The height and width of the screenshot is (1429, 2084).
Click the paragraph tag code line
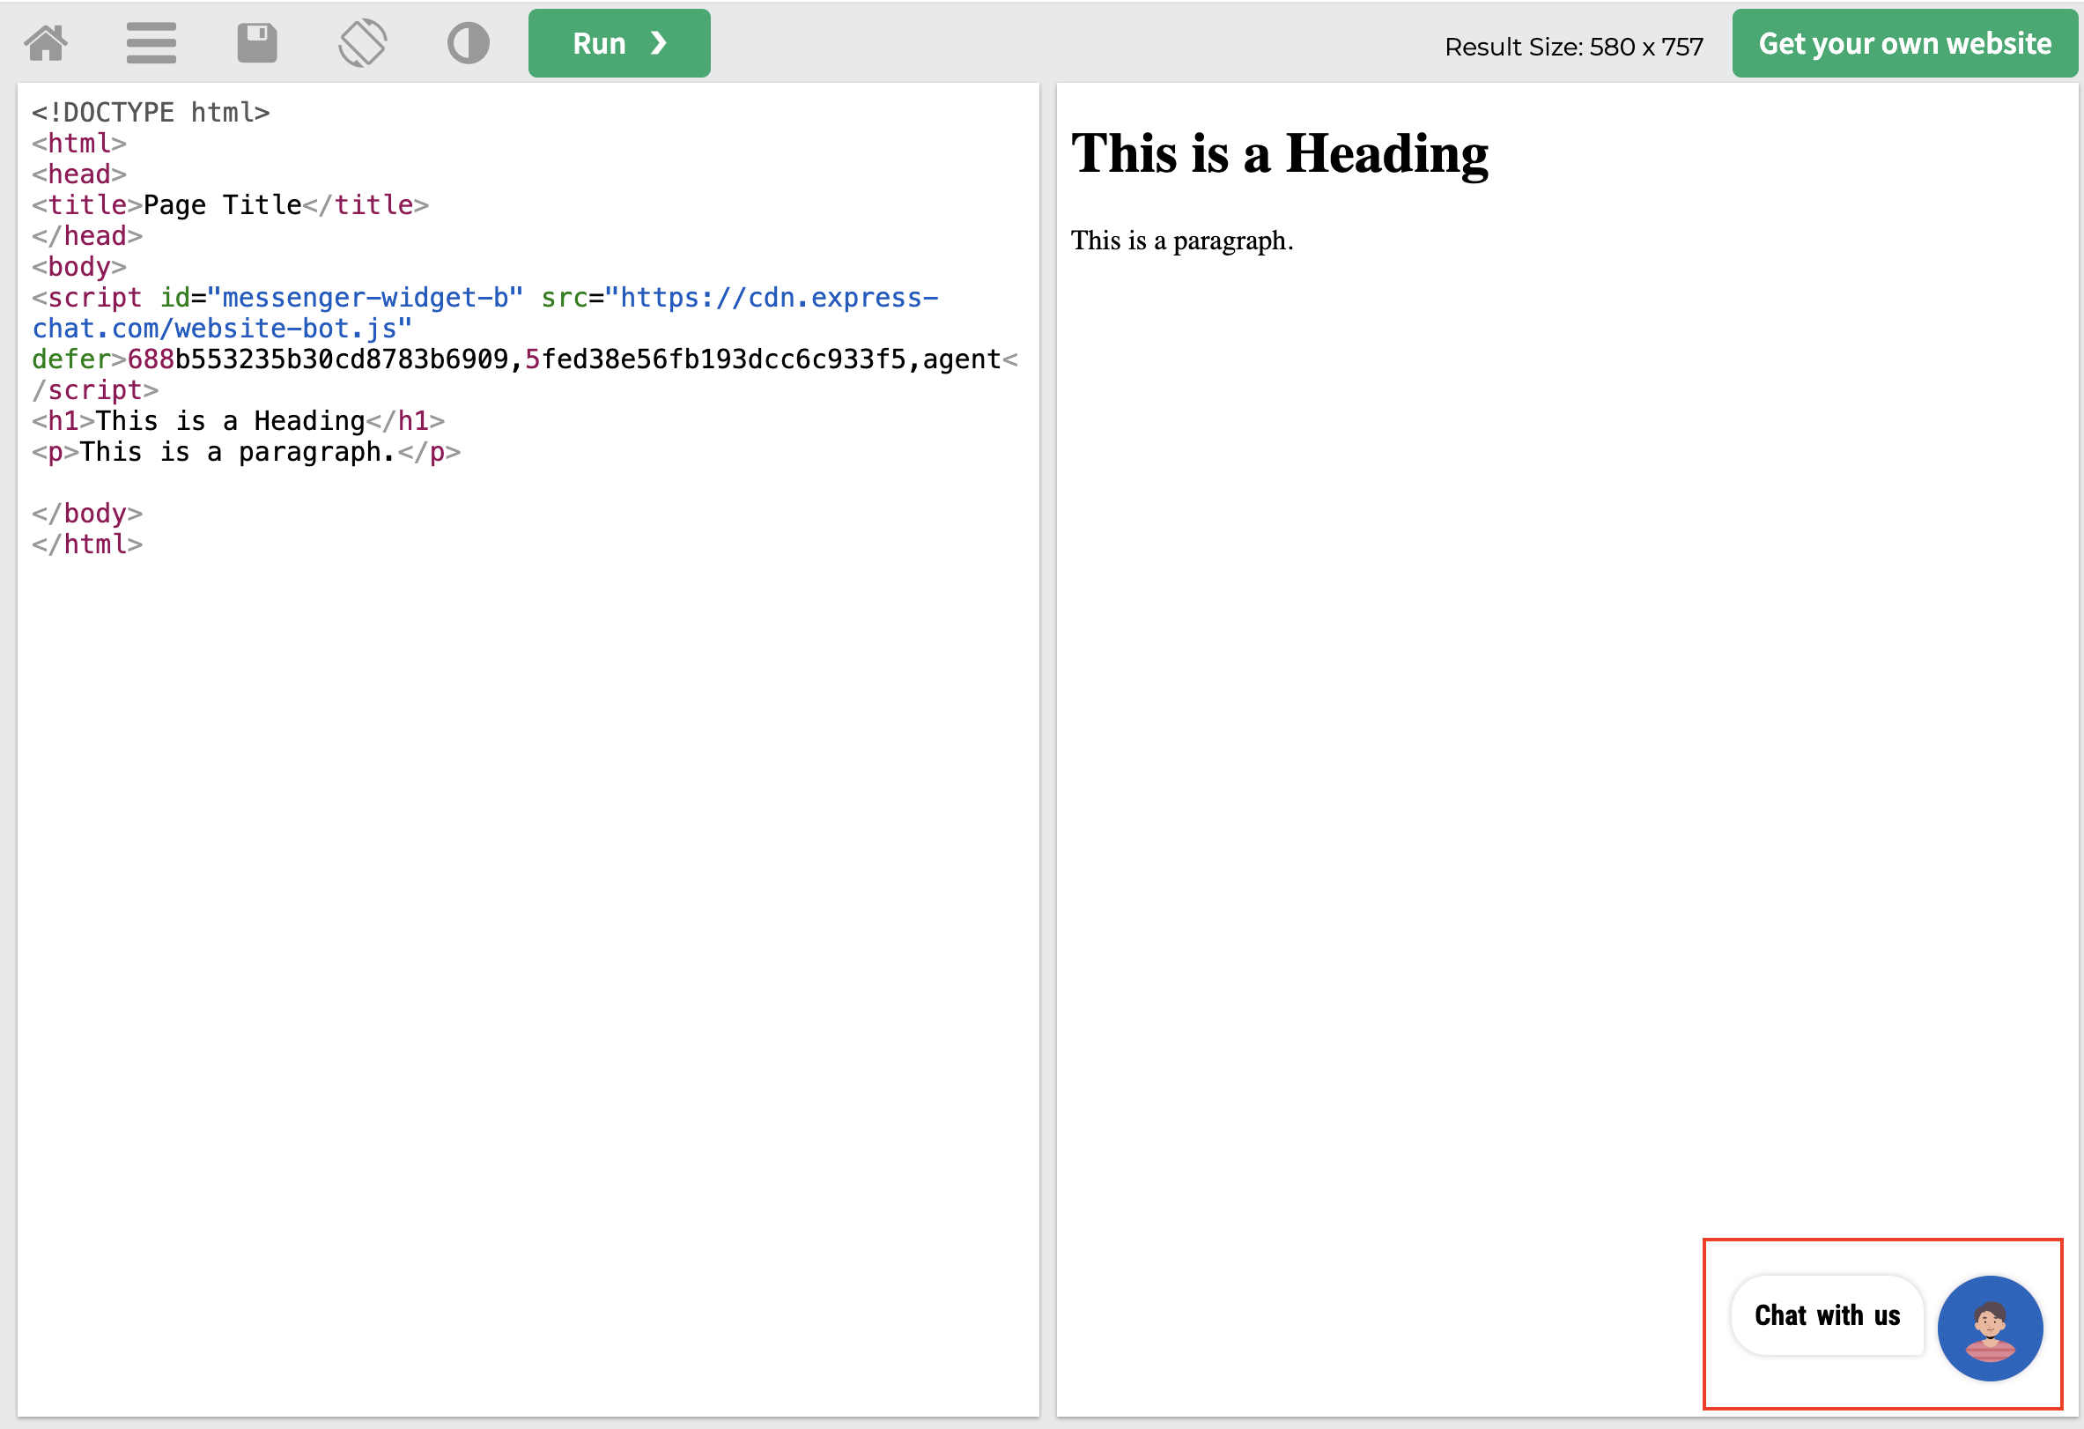coord(246,451)
